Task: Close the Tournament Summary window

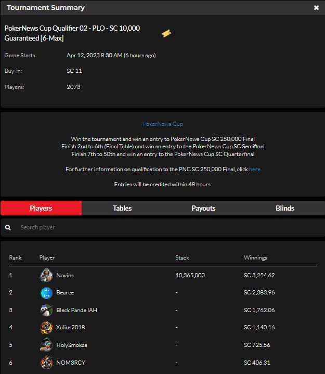Action: click(316, 8)
